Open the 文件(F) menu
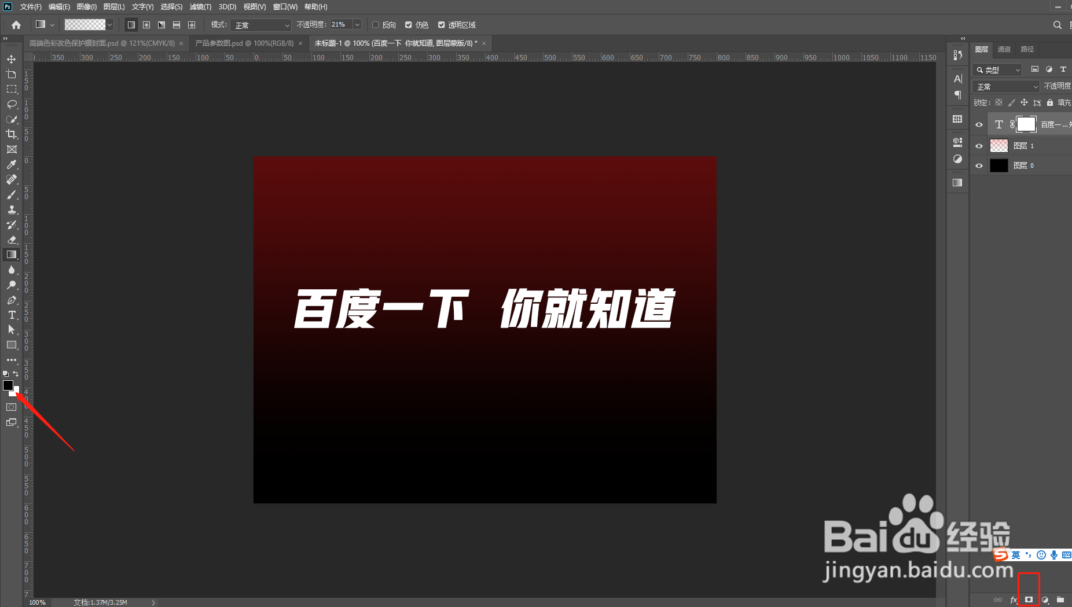The height and width of the screenshot is (607, 1072). click(31, 7)
